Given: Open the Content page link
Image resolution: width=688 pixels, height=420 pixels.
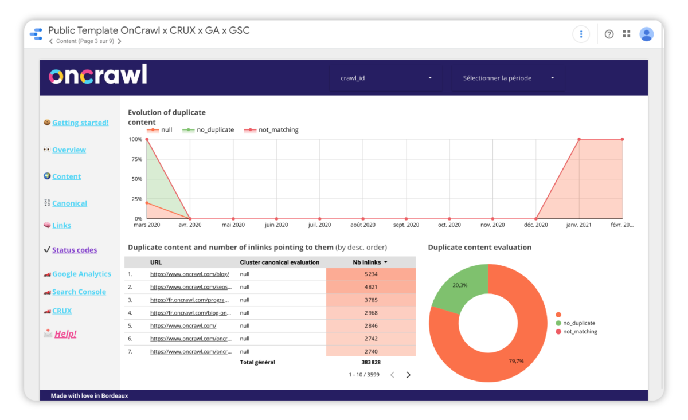Looking at the screenshot, I should 67,176.
